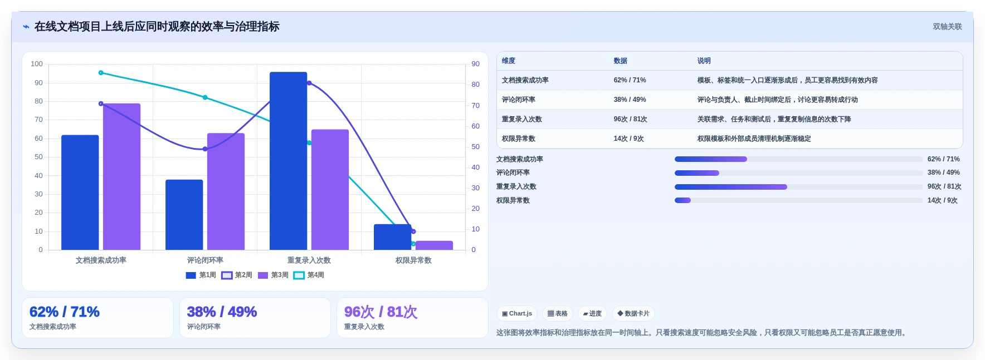The height and width of the screenshot is (360, 985).
Task: Click the 权限异常数 progress bar
Action: tap(798, 200)
